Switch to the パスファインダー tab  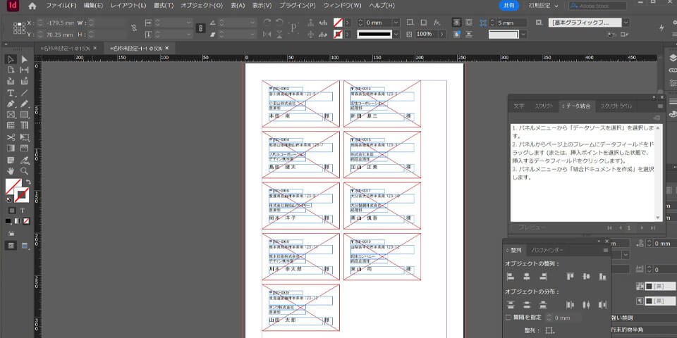[x=548, y=250]
